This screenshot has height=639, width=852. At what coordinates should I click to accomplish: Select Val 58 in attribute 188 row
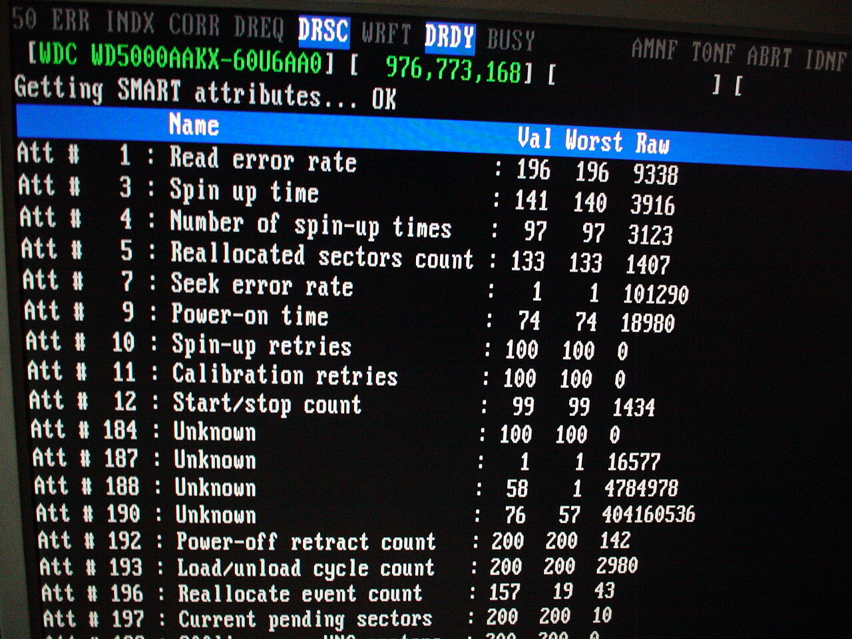point(517,489)
